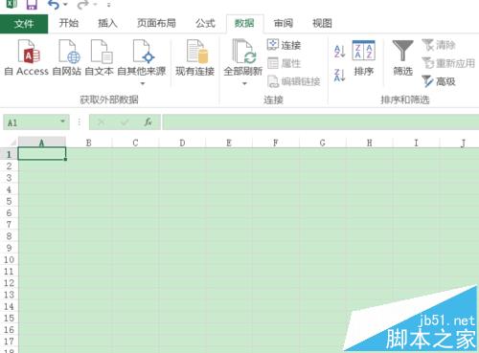This screenshot has height=353, width=479.
Task: Click the confirm checkmark in formula bar
Action: [x=125, y=122]
